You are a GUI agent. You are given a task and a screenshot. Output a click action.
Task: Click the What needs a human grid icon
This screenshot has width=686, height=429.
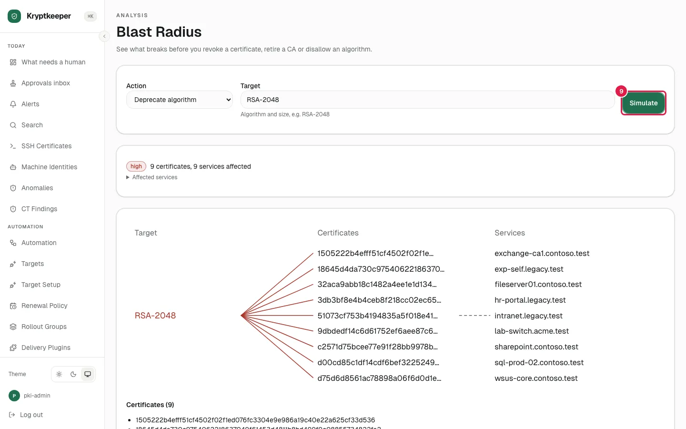(x=13, y=62)
